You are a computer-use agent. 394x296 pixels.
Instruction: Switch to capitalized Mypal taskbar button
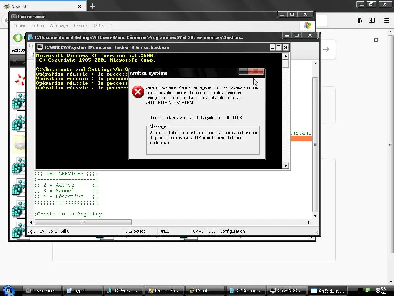pyautogui.click(x=205, y=291)
